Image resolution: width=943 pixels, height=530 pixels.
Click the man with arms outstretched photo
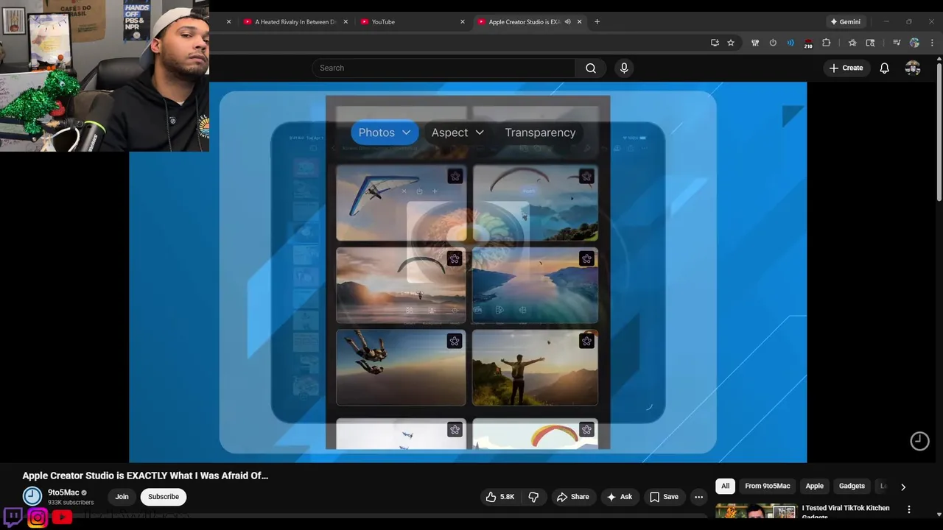(x=535, y=367)
